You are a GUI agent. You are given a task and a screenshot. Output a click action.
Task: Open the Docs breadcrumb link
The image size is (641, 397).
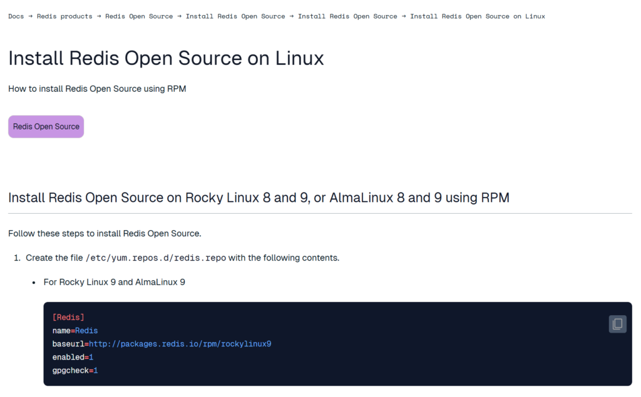coord(16,16)
